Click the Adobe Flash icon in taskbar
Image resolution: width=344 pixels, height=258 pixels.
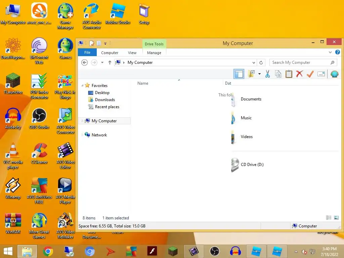(x=152, y=251)
